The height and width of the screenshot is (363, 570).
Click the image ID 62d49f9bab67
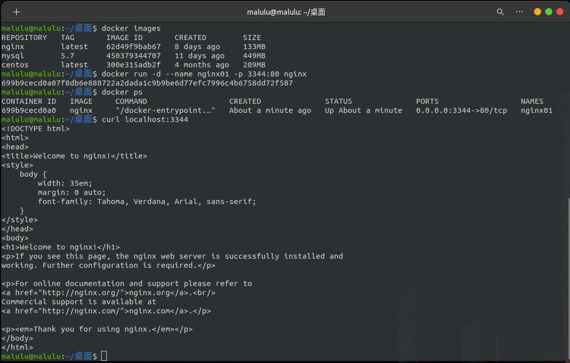133,46
